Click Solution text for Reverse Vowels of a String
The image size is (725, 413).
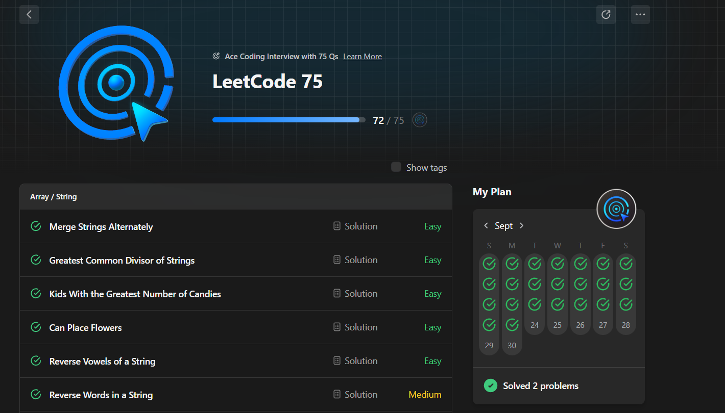click(361, 361)
